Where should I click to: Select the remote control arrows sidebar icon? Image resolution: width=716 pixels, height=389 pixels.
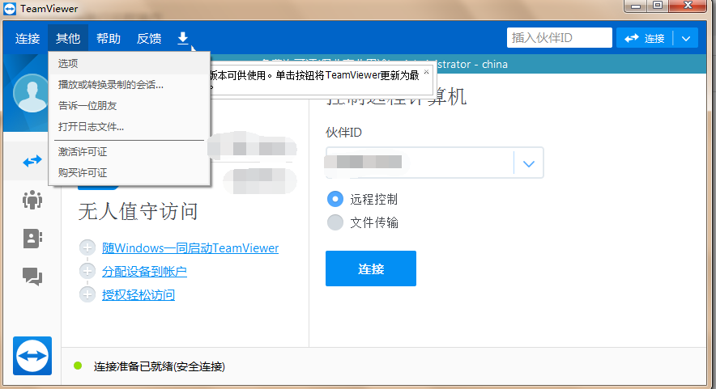pyautogui.click(x=32, y=161)
